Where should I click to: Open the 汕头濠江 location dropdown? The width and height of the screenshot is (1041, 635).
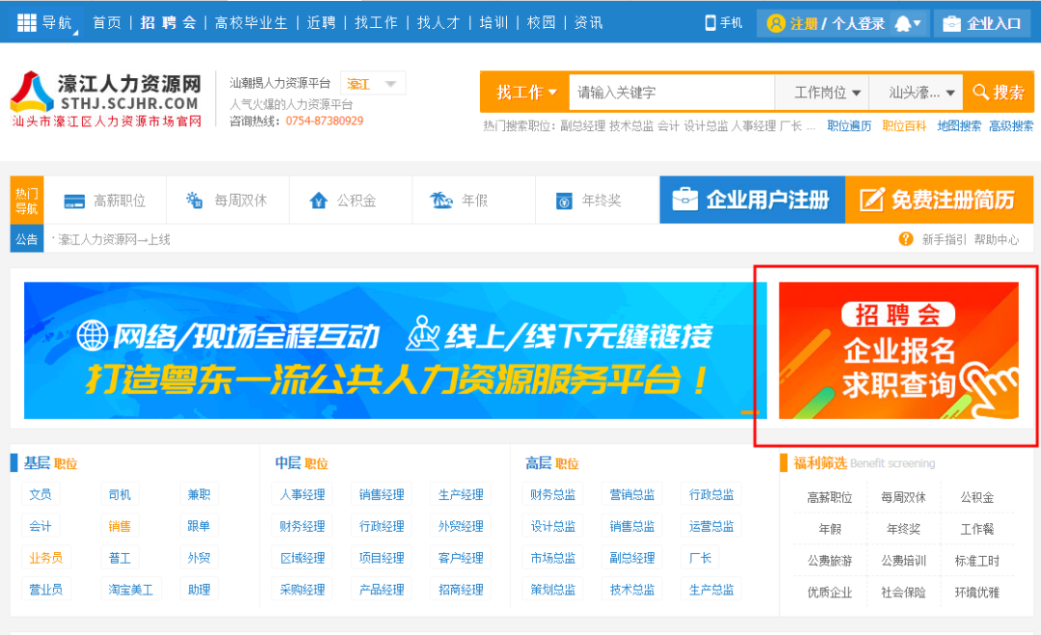tap(923, 93)
